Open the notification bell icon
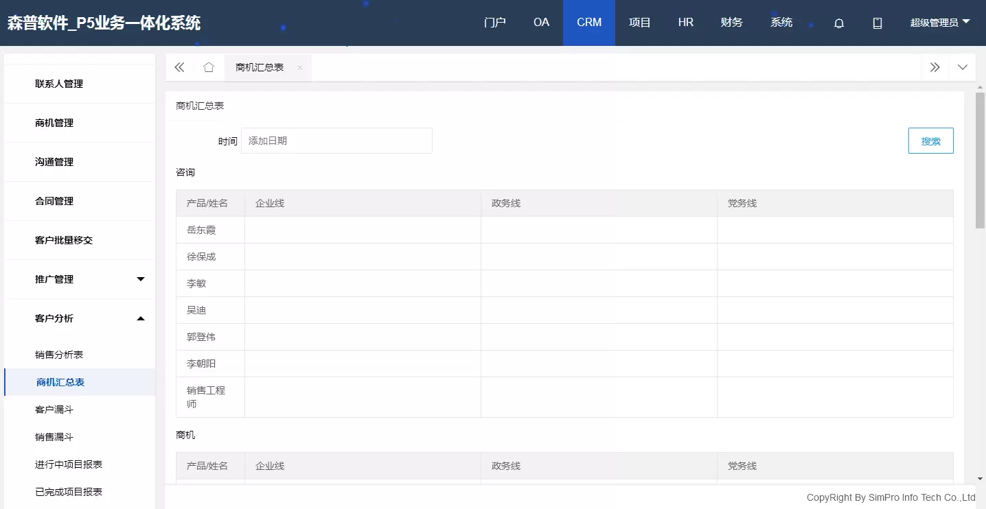Image resolution: width=986 pixels, height=509 pixels. (x=838, y=23)
